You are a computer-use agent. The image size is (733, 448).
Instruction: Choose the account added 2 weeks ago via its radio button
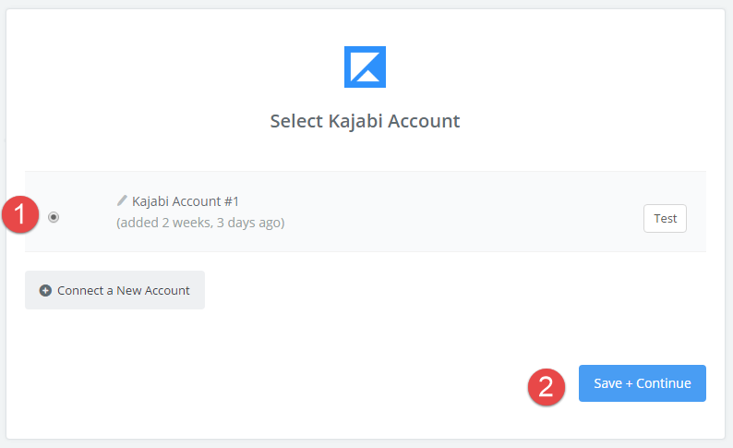click(54, 217)
